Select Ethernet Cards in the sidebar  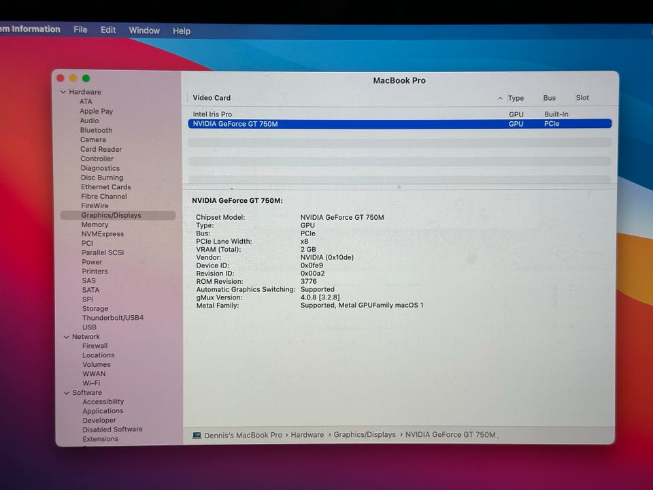(x=106, y=187)
